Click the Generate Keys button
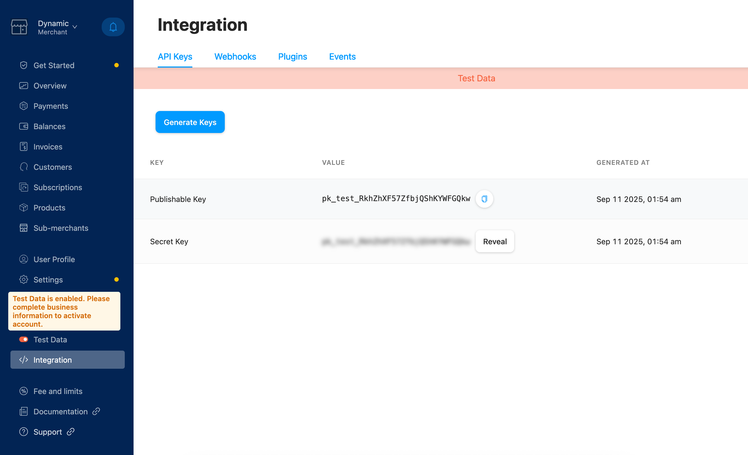Screen dimensions: 748x455 pos(190,122)
